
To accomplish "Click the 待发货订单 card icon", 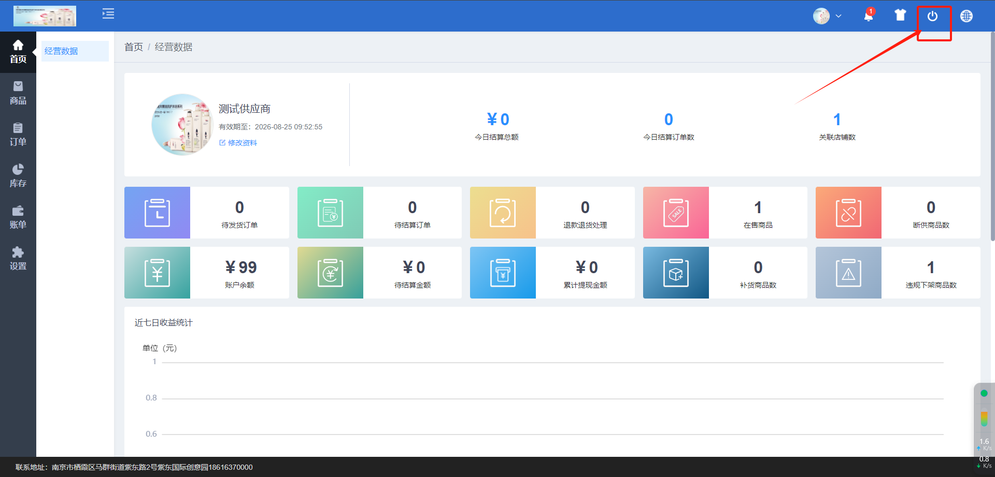I will click(x=157, y=213).
